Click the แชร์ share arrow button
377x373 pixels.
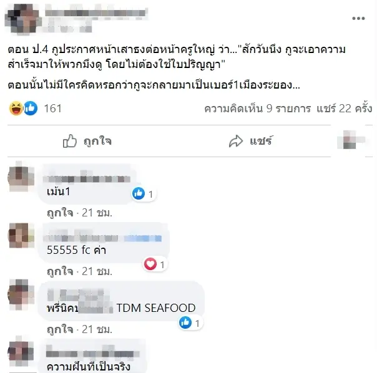[251, 141]
